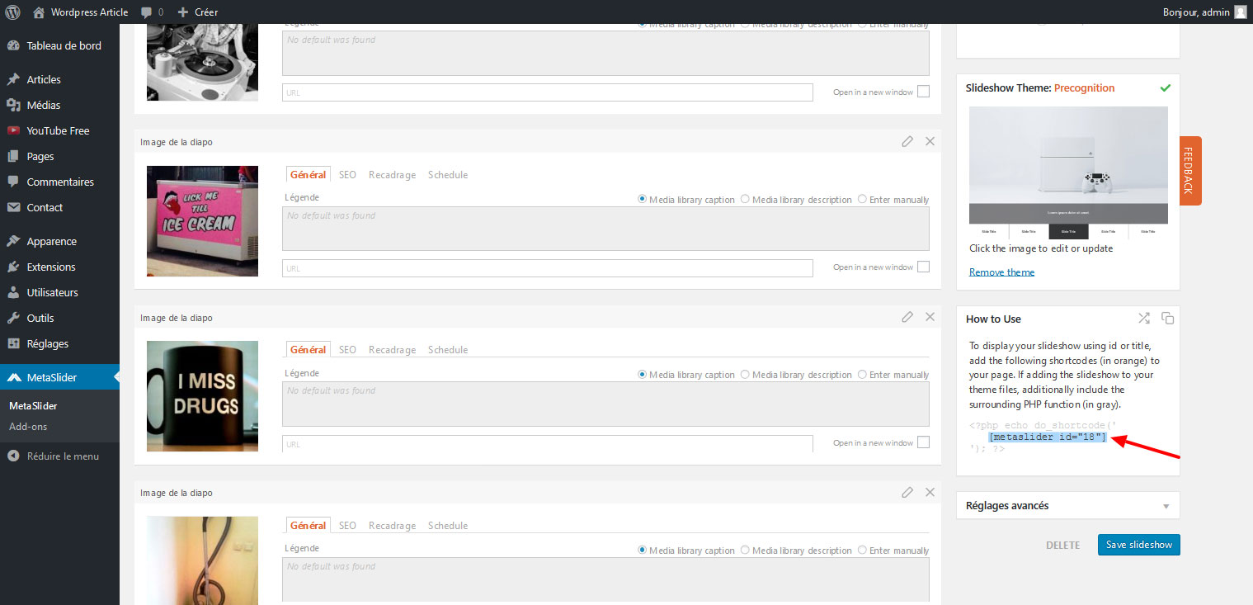Image resolution: width=1253 pixels, height=605 pixels.
Task: Click the Outils wrench icon
Action: tap(13, 318)
